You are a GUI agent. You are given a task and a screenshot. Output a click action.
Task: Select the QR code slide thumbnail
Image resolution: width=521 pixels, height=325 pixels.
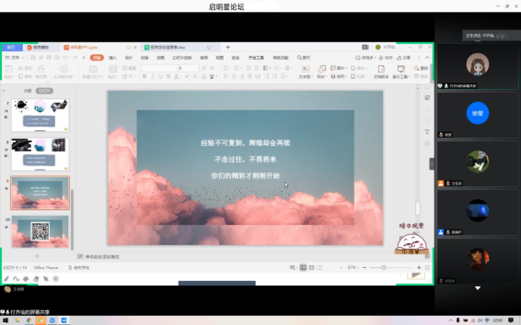tap(40, 232)
